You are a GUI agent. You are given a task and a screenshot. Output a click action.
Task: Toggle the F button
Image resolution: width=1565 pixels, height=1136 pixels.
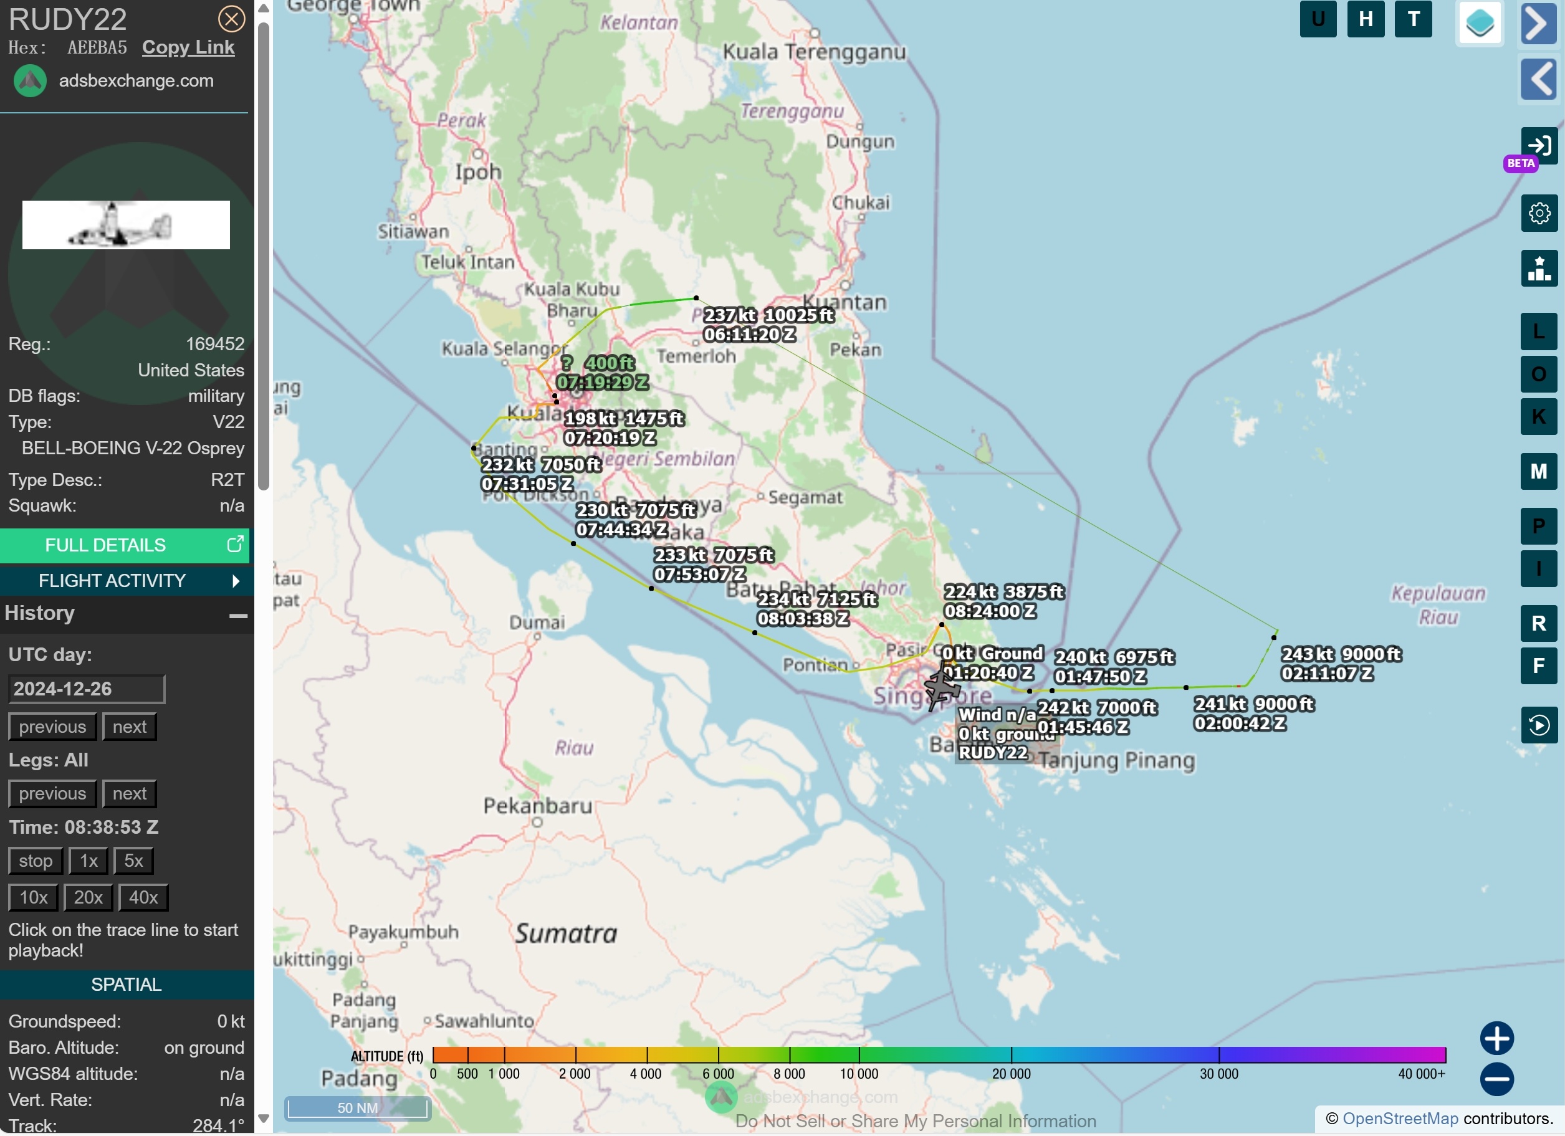coord(1539,666)
